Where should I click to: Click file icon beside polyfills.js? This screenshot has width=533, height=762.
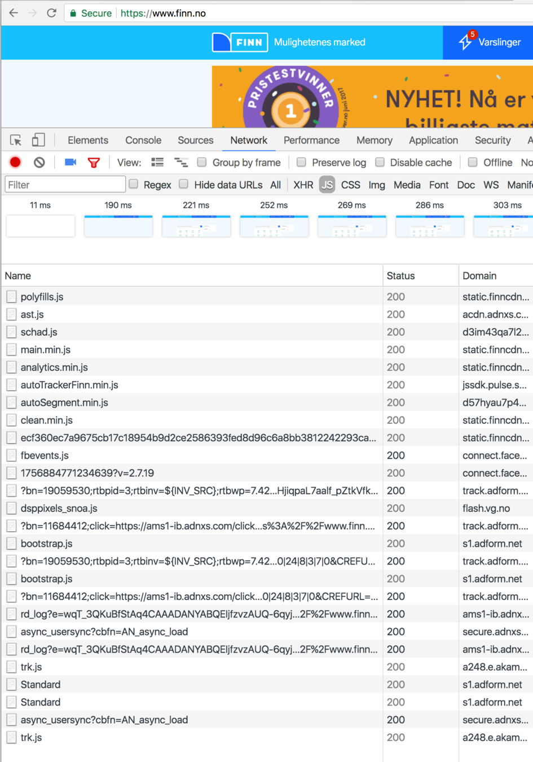point(11,296)
